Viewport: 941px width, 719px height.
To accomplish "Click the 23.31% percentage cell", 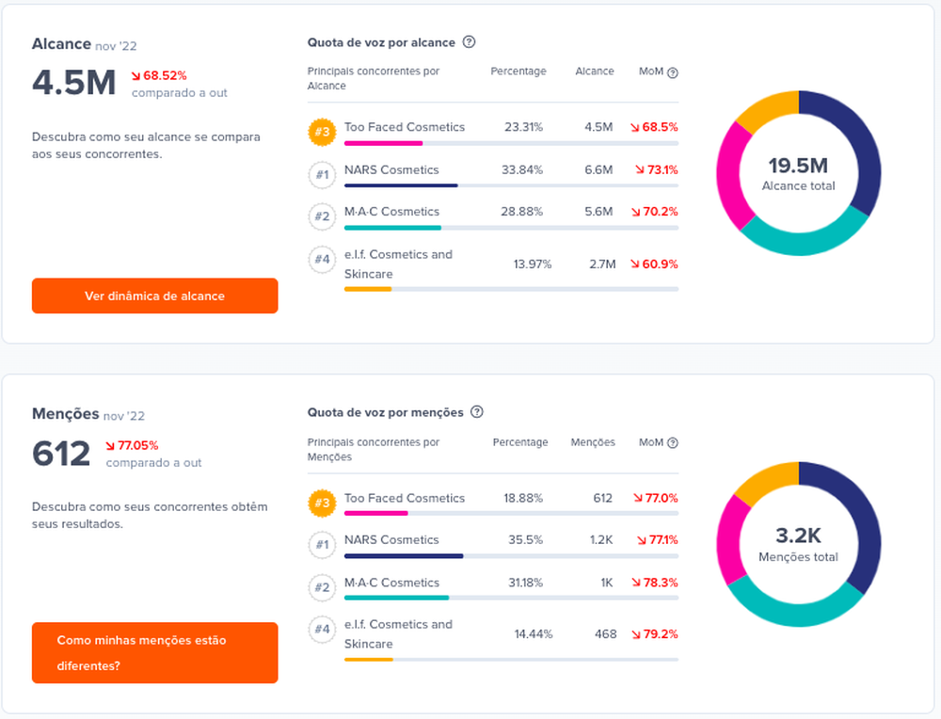I will click(523, 127).
